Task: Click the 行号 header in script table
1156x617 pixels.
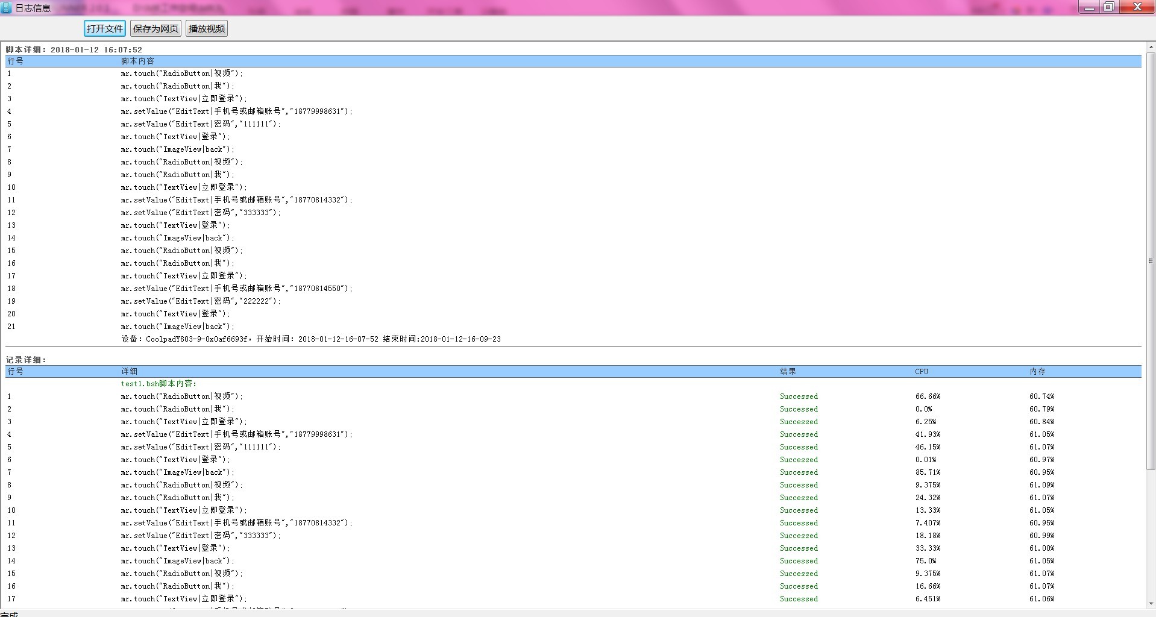Action: pos(16,61)
